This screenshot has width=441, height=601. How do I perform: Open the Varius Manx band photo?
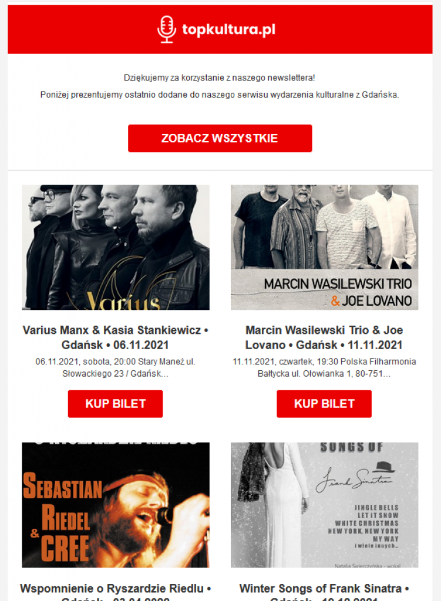click(116, 247)
